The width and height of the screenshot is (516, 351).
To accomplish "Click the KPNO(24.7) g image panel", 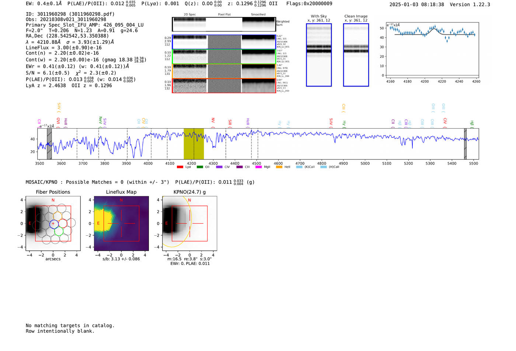I will 189,224.
